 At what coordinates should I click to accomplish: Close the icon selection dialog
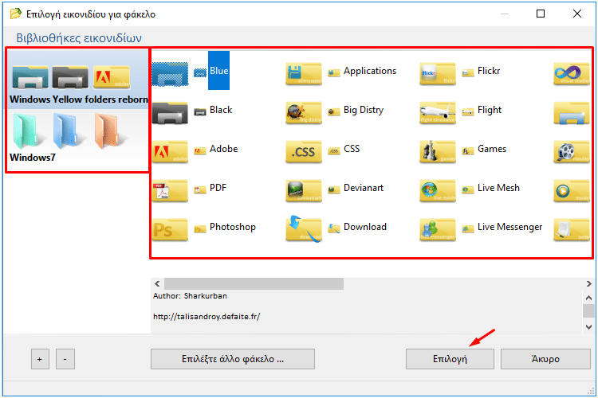click(577, 14)
